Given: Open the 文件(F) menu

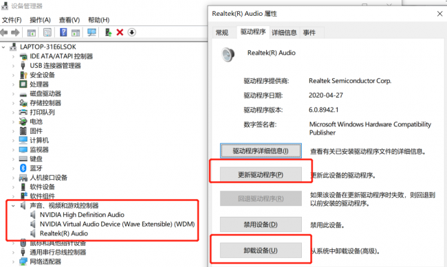Looking at the screenshot, I should point(12,20).
